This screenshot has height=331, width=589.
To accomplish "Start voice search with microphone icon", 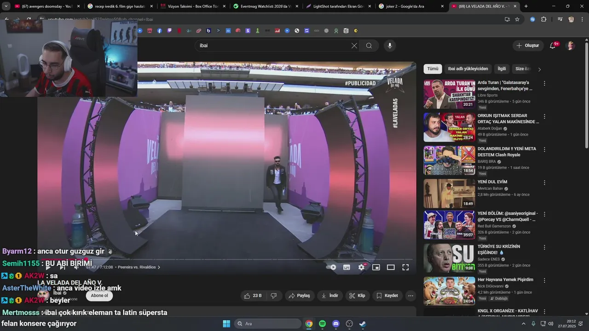I will pyautogui.click(x=390, y=46).
